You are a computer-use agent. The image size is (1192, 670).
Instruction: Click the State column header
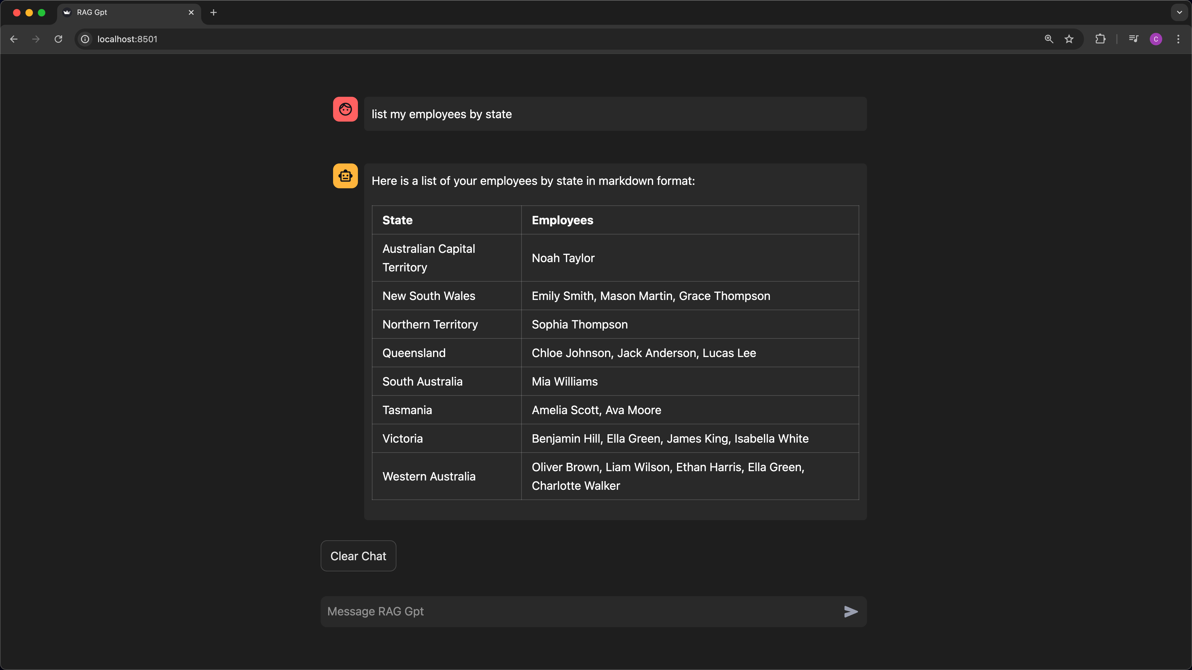(x=447, y=220)
